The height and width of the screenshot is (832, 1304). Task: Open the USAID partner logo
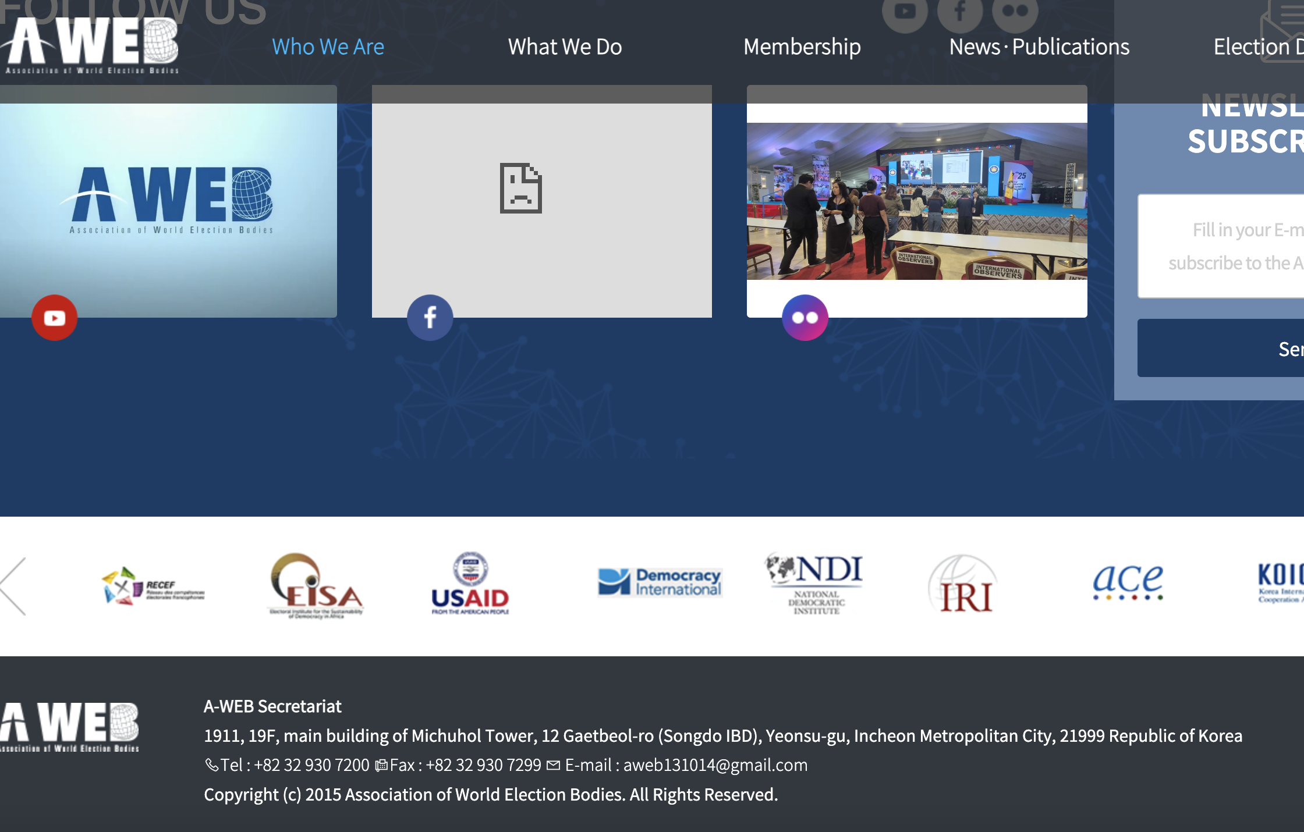pos(470,583)
